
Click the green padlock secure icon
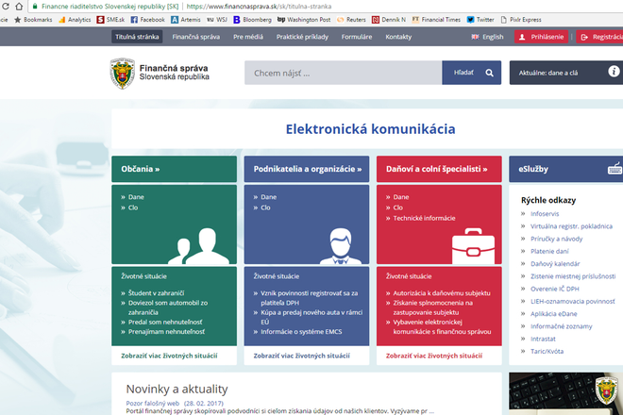(35, 7)
